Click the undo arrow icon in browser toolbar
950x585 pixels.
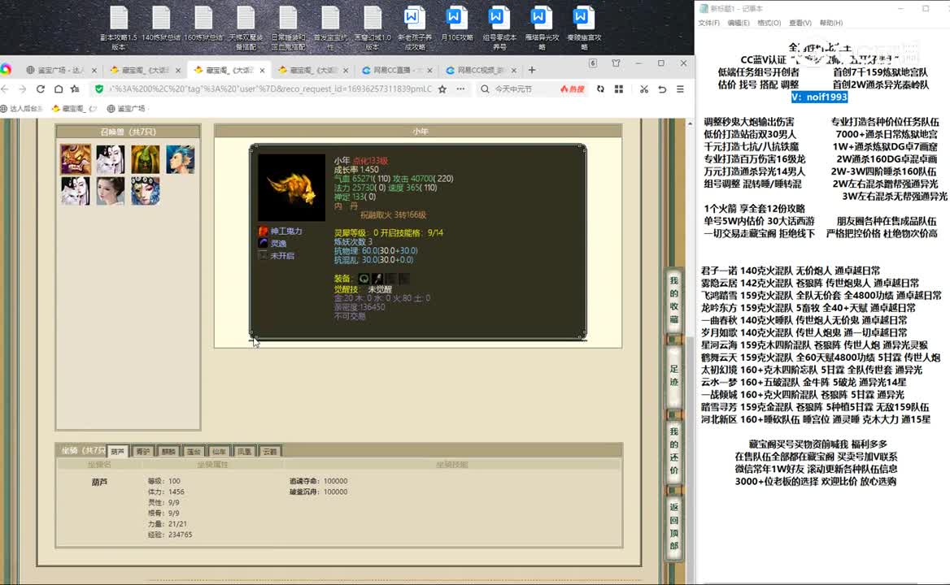[662, 89]
